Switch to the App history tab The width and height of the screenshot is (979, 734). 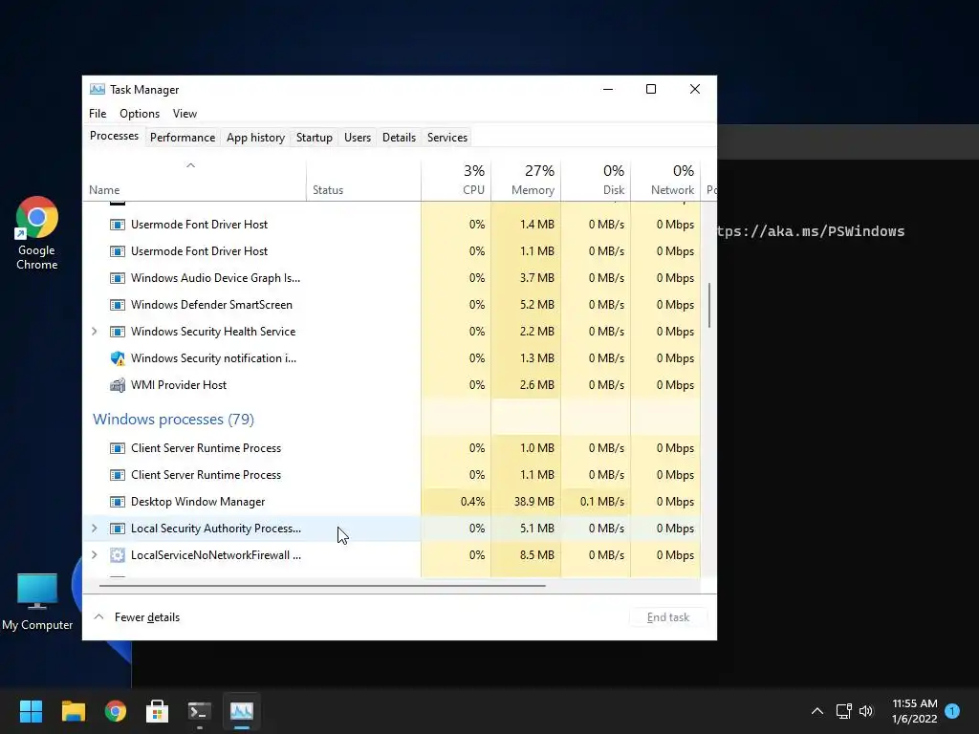255,138
